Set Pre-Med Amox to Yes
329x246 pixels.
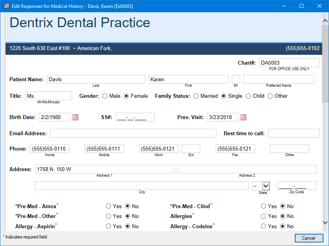coord(108,206)
